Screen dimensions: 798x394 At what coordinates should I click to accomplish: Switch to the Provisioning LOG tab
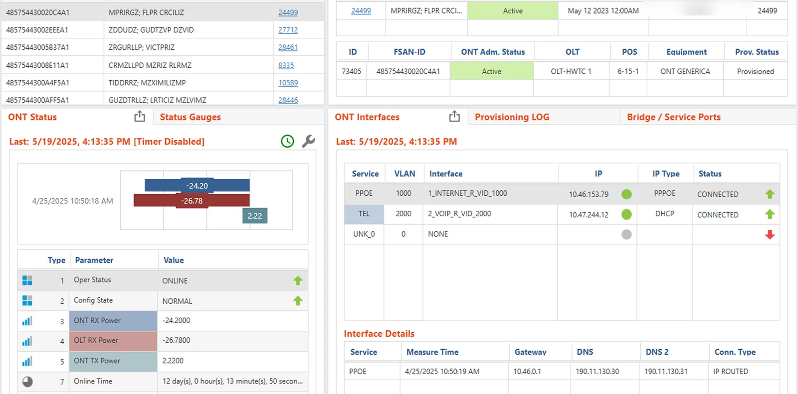pos(512,117)
